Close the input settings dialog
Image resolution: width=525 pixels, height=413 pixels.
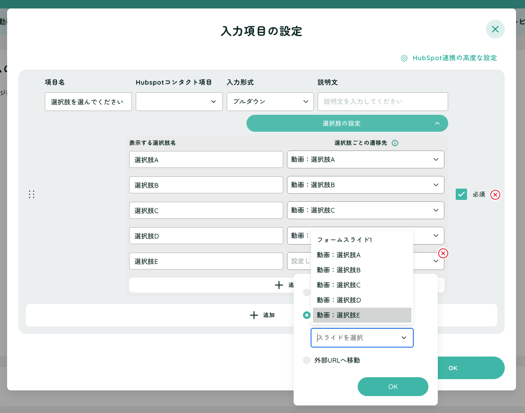tap(495, 29)
